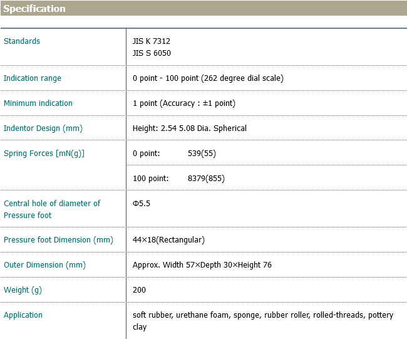Select the Outer Dimension (mm) label
This screenshot has height=339, width=407.
pyautogui.click(x=44, y=265)
